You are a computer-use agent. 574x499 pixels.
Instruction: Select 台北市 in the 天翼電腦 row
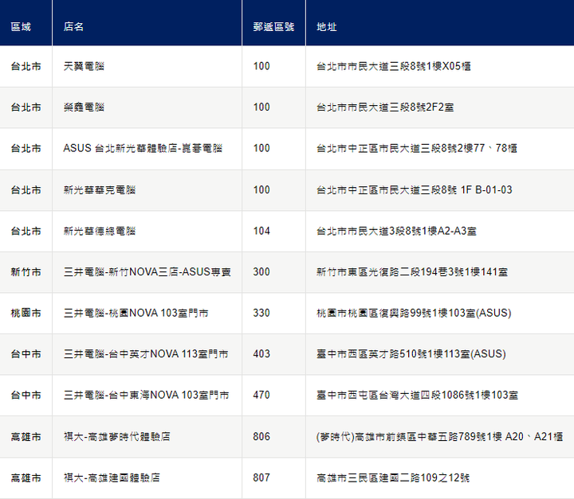26,66
